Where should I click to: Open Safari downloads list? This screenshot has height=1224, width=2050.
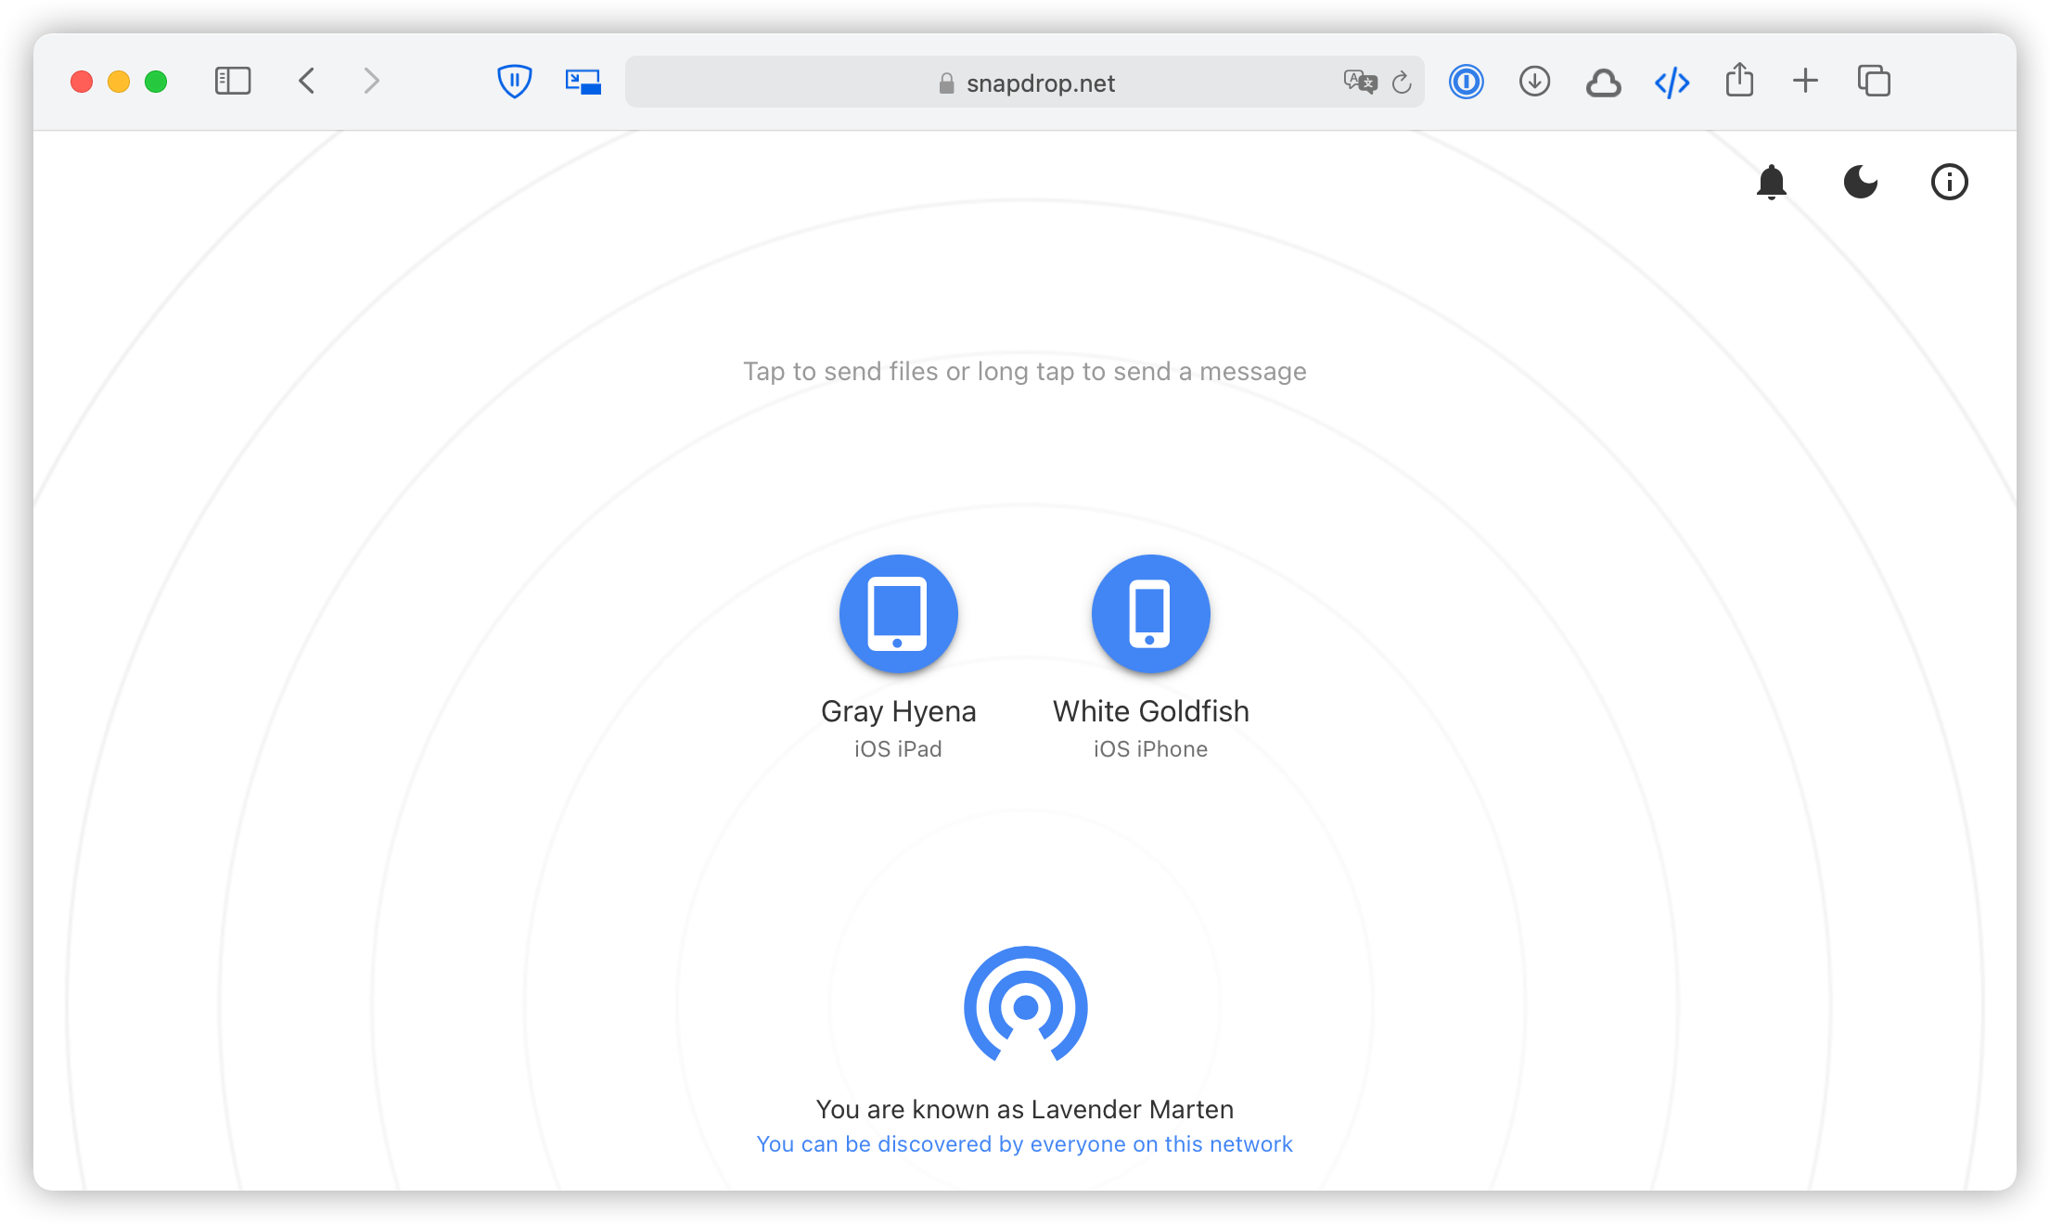[1534, 82]
